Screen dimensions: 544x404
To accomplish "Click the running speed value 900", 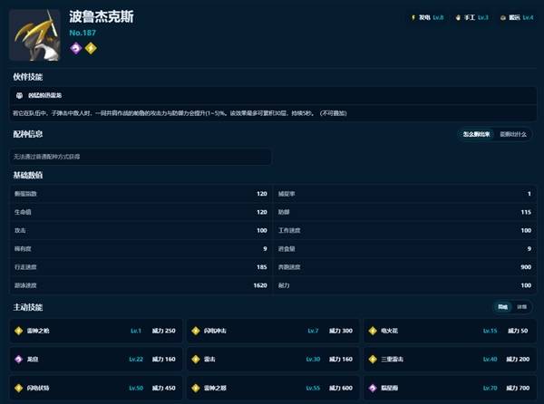I will pos(526,267).
